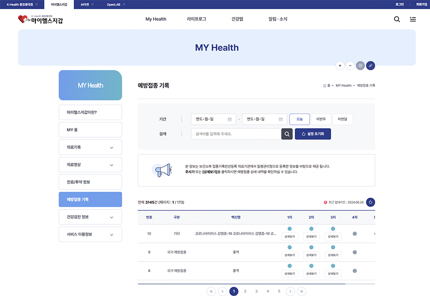Select the 이번달 period filter
The image size is (430, 306).
pos(342,119)
